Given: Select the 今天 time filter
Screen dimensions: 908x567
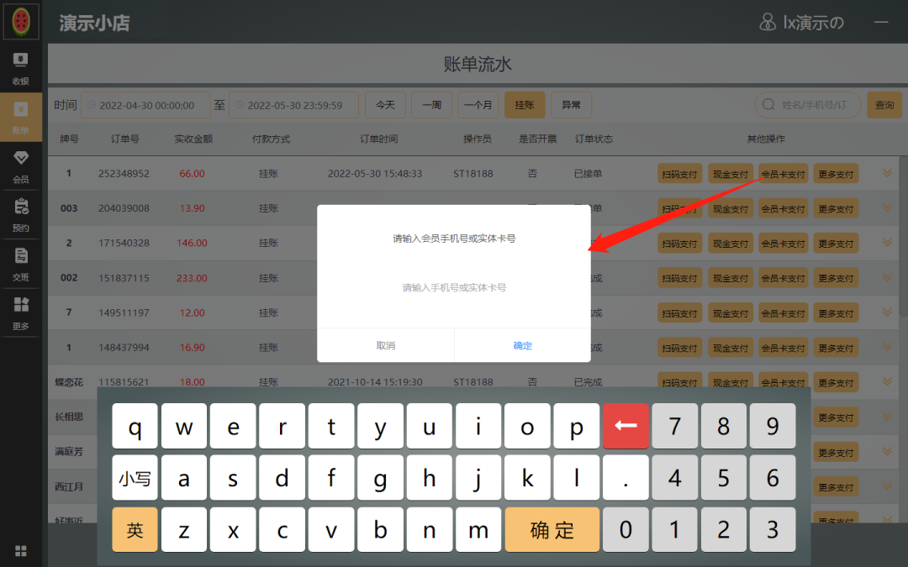Looking at the screenshot, I should (385, 105).
